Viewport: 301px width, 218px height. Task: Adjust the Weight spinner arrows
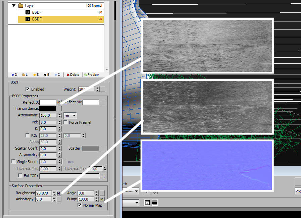pos(98,89)
